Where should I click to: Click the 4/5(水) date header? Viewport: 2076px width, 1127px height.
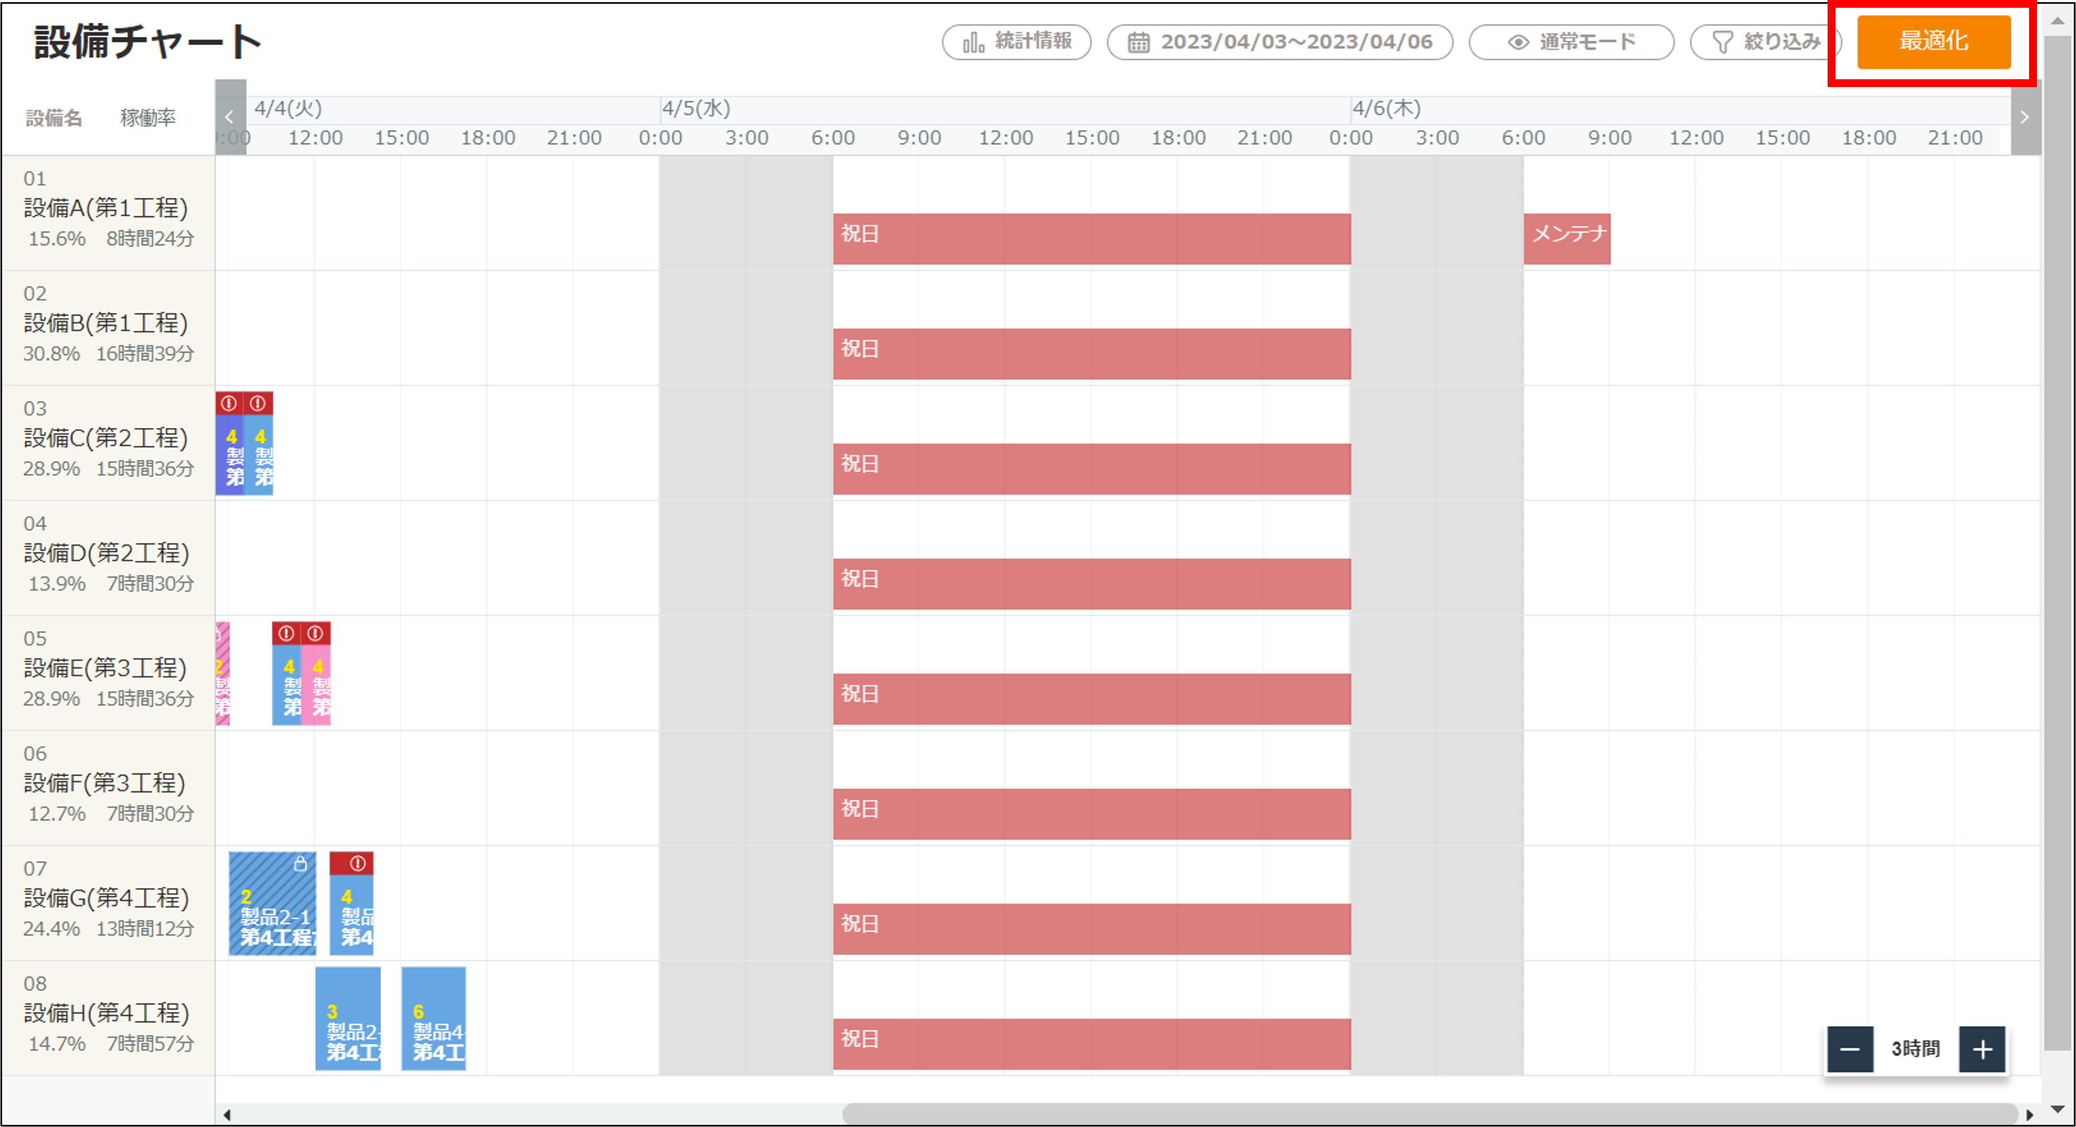coord(696,109)
